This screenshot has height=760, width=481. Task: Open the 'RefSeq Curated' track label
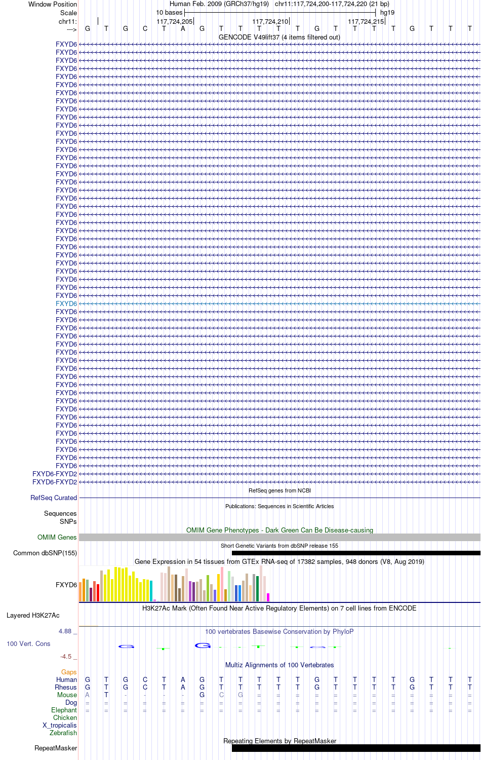[x=54, y=498]
